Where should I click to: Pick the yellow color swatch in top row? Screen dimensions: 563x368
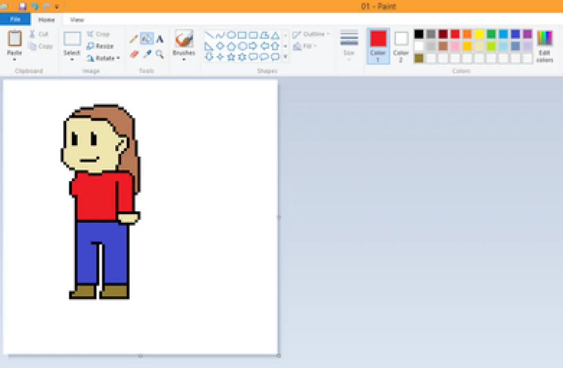pyautogui.click(x=479, y=34)
